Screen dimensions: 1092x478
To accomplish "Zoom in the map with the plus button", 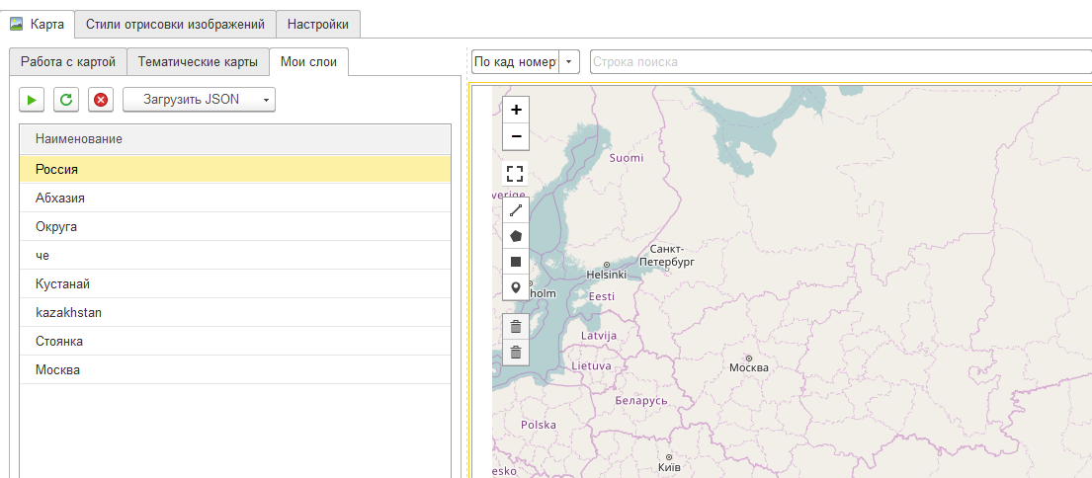I will click(x=516, y=110).
